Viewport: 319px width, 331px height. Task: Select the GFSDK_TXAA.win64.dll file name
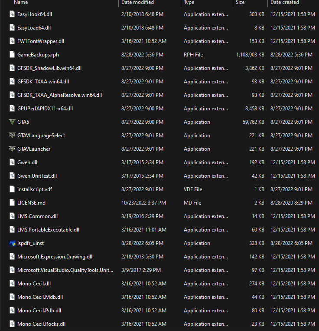[43, 82]
